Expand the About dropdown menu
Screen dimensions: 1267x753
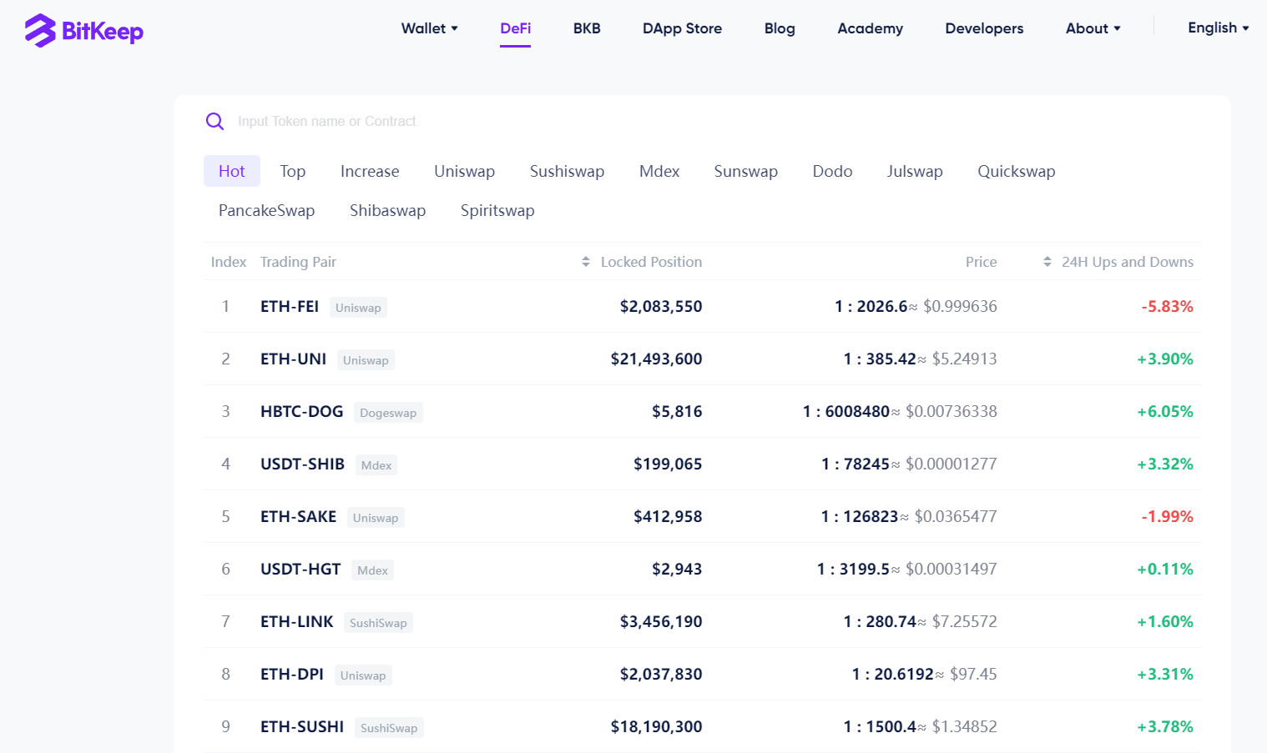coord(1093,28)
